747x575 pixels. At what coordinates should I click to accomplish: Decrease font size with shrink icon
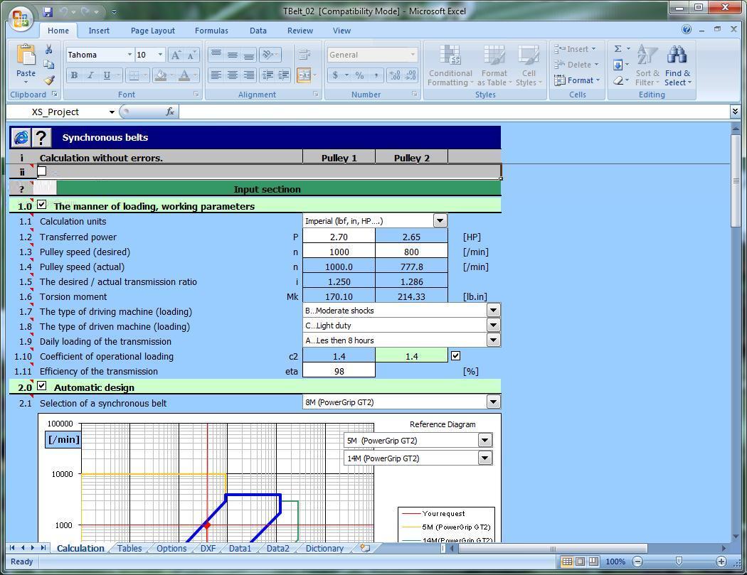click(191, 55)
